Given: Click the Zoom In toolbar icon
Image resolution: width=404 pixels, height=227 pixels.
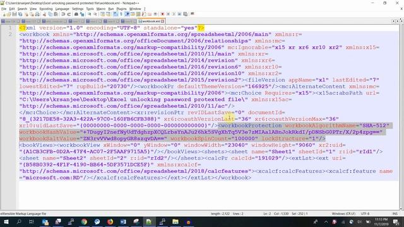Looking at the screenshot, I should pyautogui.click(x=90, y=14).
